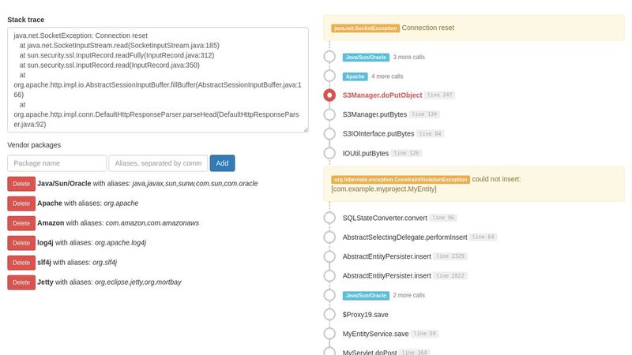This screenshot has height=355, width=632.
Task: Delete the Apache vendor package
Action: (x=21, y=203)
